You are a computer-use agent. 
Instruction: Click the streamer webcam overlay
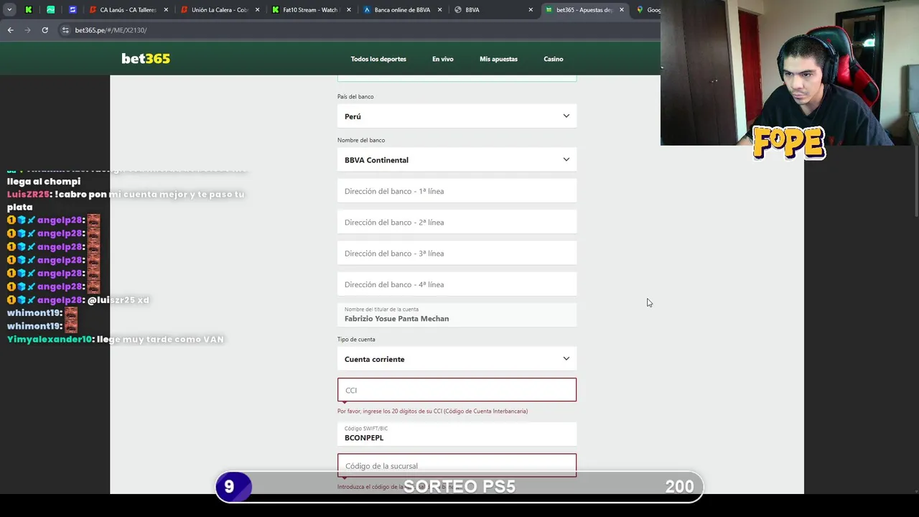tap(790, 72)
